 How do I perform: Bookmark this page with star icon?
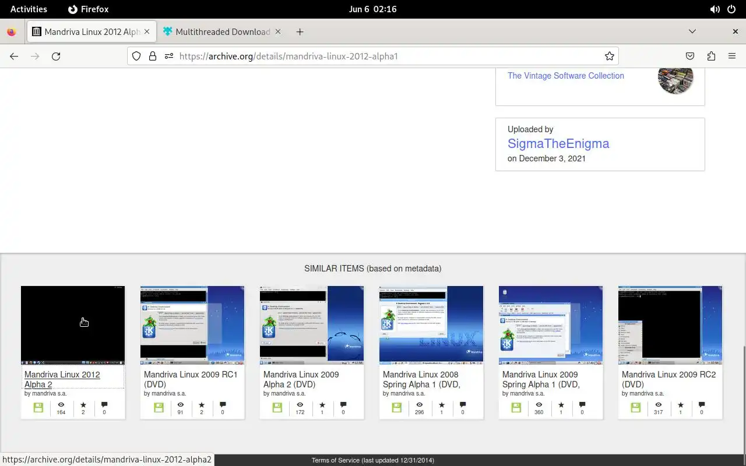pos(610,56)
